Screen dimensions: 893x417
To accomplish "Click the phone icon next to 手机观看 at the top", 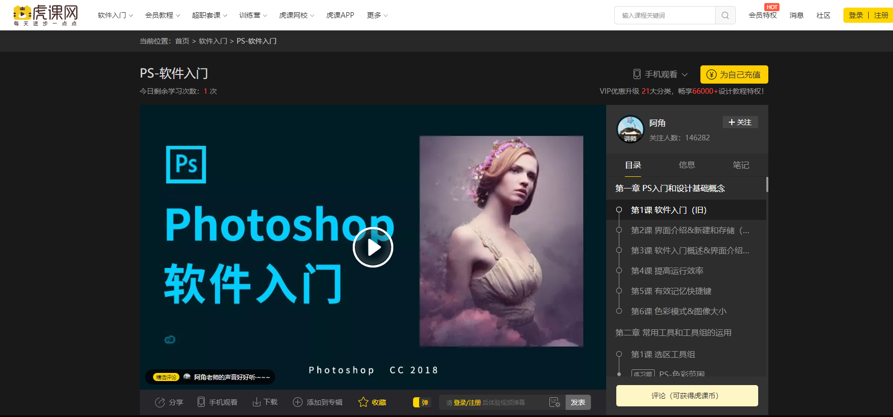I will (x=637, y=74).
